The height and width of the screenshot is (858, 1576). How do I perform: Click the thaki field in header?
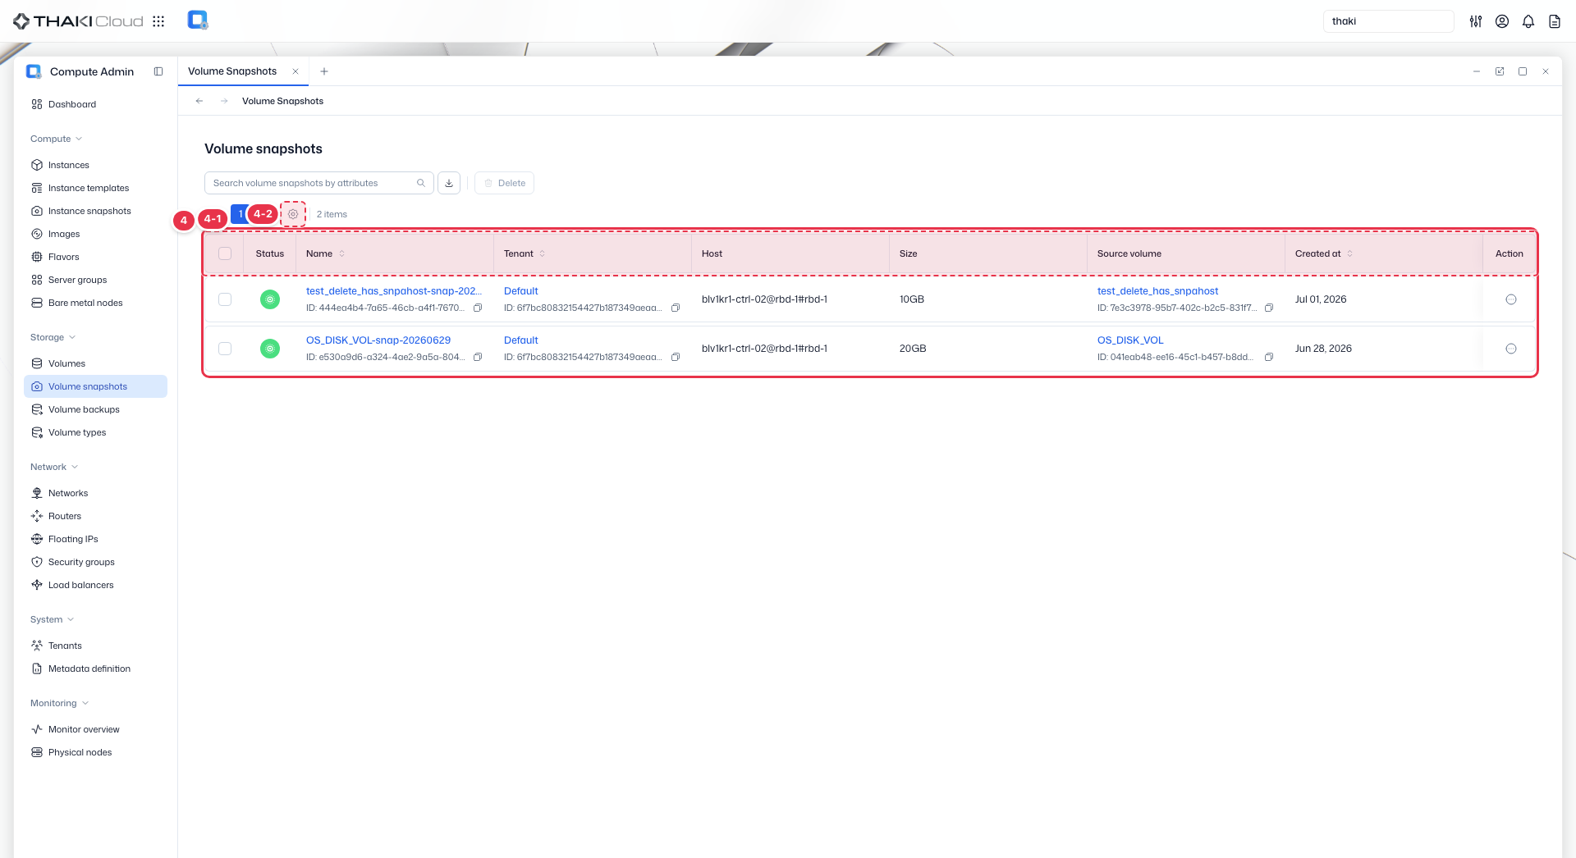pyautogui.click(x=1389, y=21)
